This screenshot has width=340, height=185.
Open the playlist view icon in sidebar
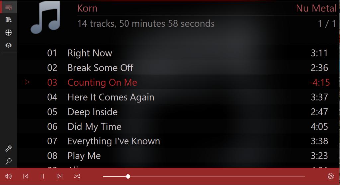pyautogui.click(x=8, y=7)
